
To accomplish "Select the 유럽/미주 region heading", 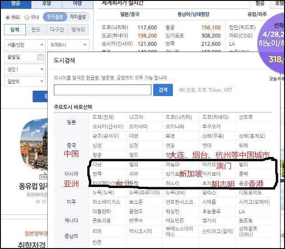I will point(257,14).
